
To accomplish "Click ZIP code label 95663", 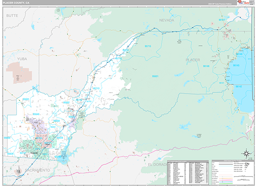I will click(53, 127).
